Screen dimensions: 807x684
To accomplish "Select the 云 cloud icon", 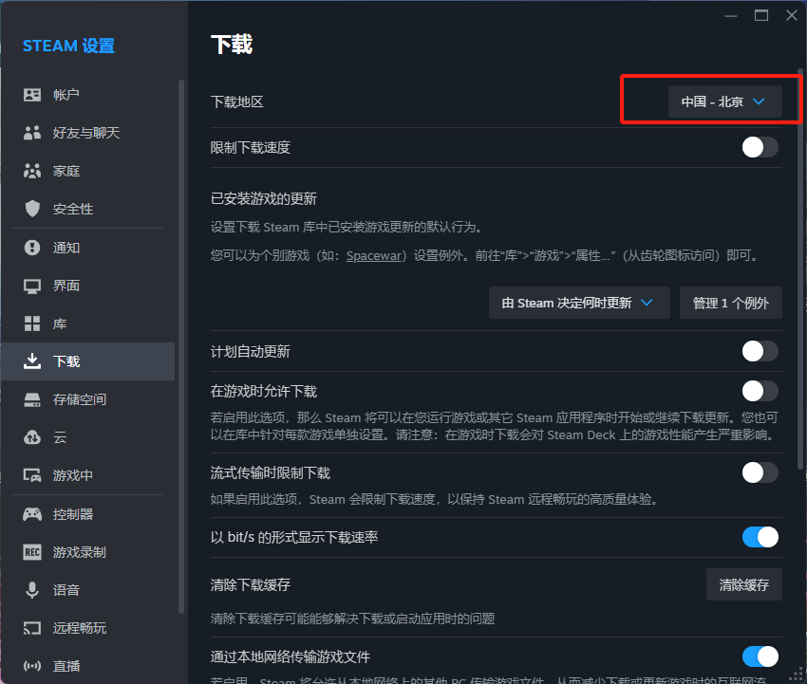I will point(32,437).
